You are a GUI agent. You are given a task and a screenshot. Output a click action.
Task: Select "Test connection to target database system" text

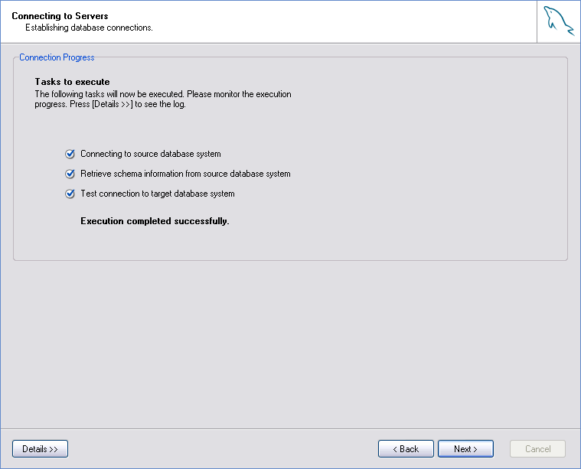[x=157, y=194]
